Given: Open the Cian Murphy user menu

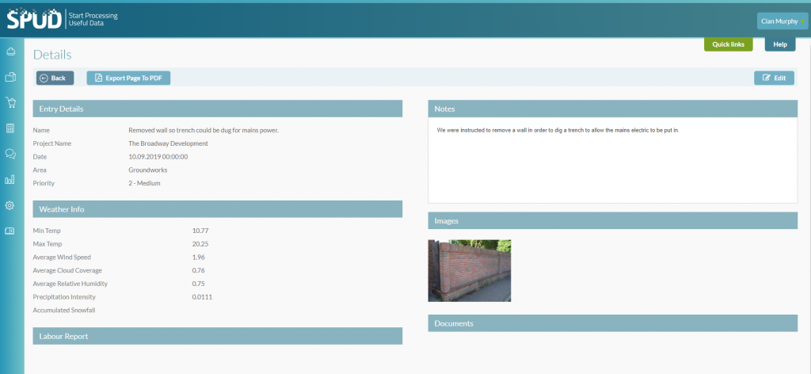Looking at the screenshot, I should (783, 21).
